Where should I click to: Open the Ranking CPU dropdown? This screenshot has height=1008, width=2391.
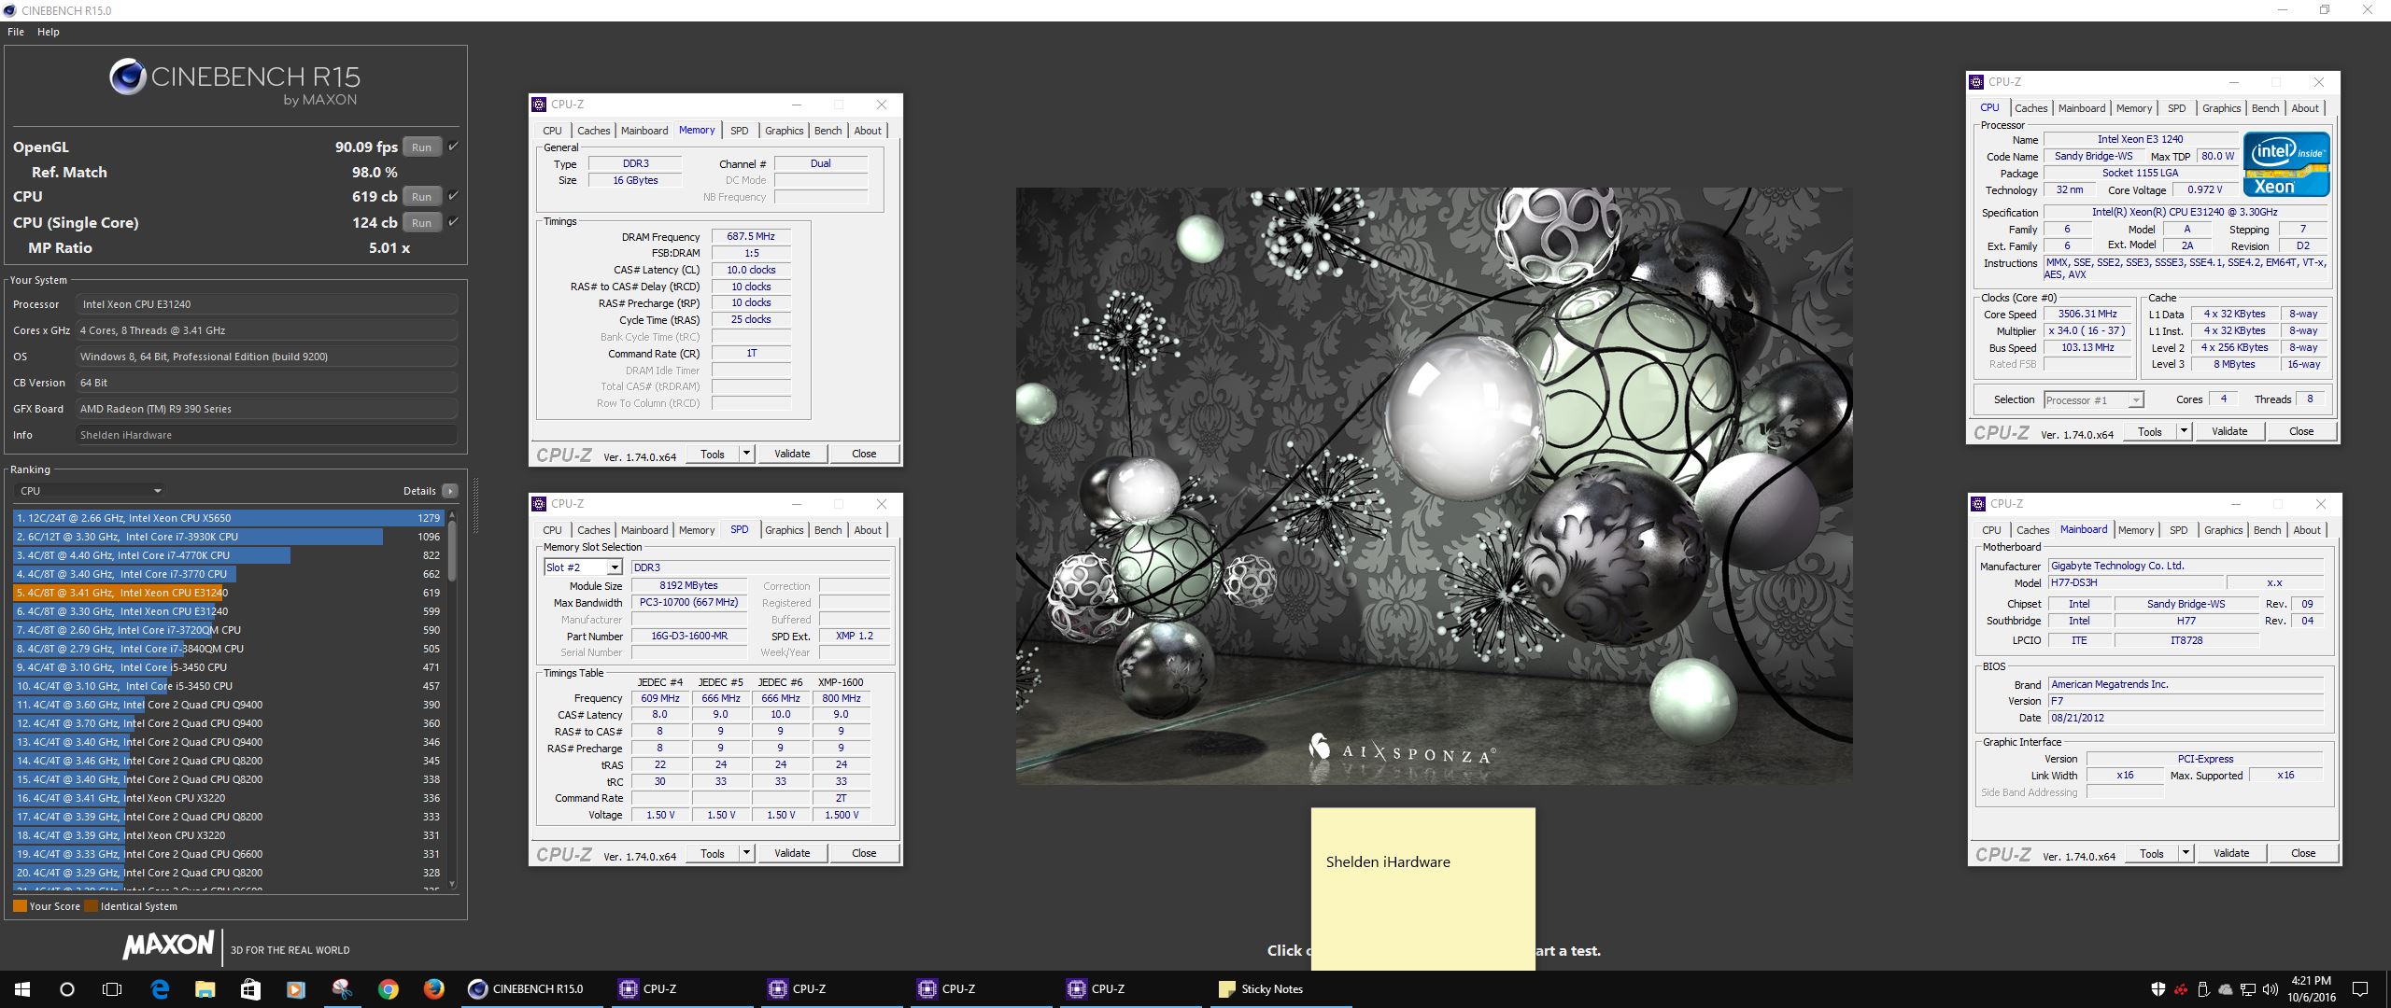pos(91,491)
